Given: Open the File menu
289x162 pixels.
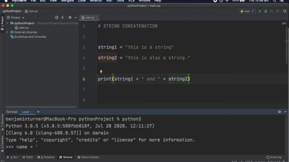Looking at the screenshot, I should pyautogui.click(x=33, y=1).
